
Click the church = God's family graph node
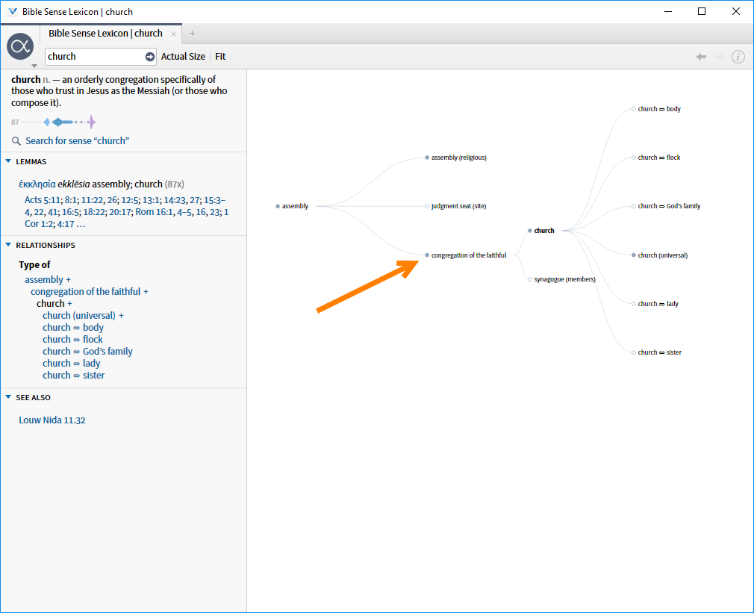click(668, 206)
